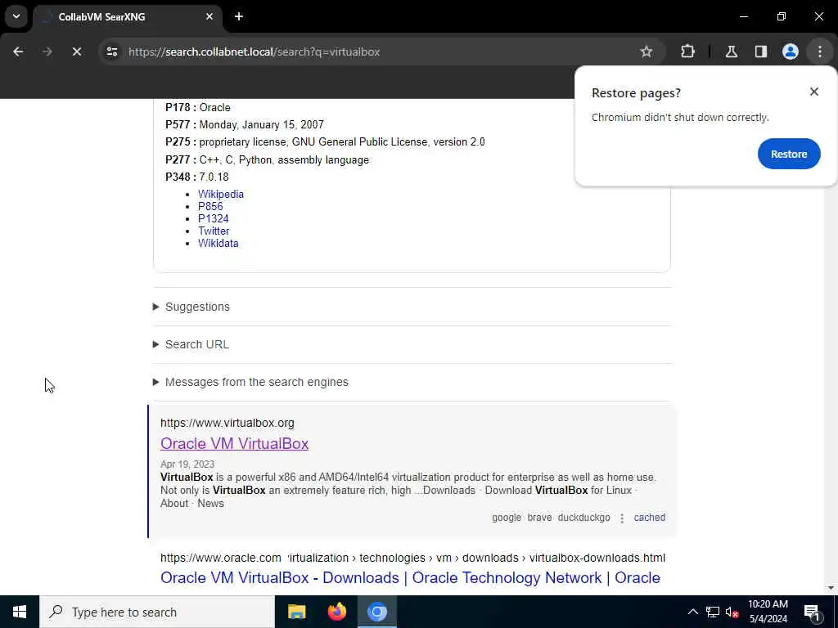838x628 pixels.
Task: Open the Windows Start menu
Action: [x=20, y=612]
